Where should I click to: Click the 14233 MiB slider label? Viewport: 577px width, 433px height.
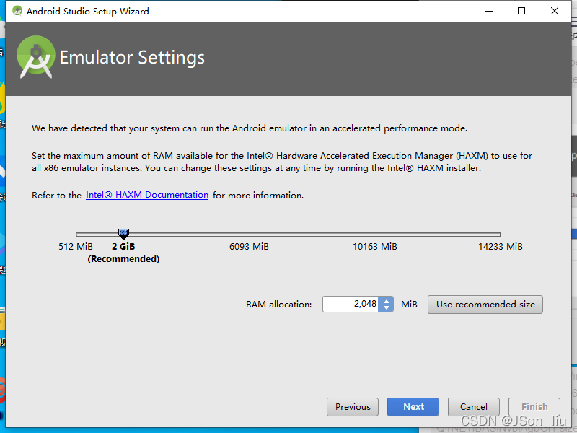(501, 247)
